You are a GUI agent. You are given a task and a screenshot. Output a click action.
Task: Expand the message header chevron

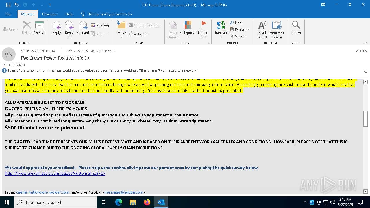click(366, 72)
